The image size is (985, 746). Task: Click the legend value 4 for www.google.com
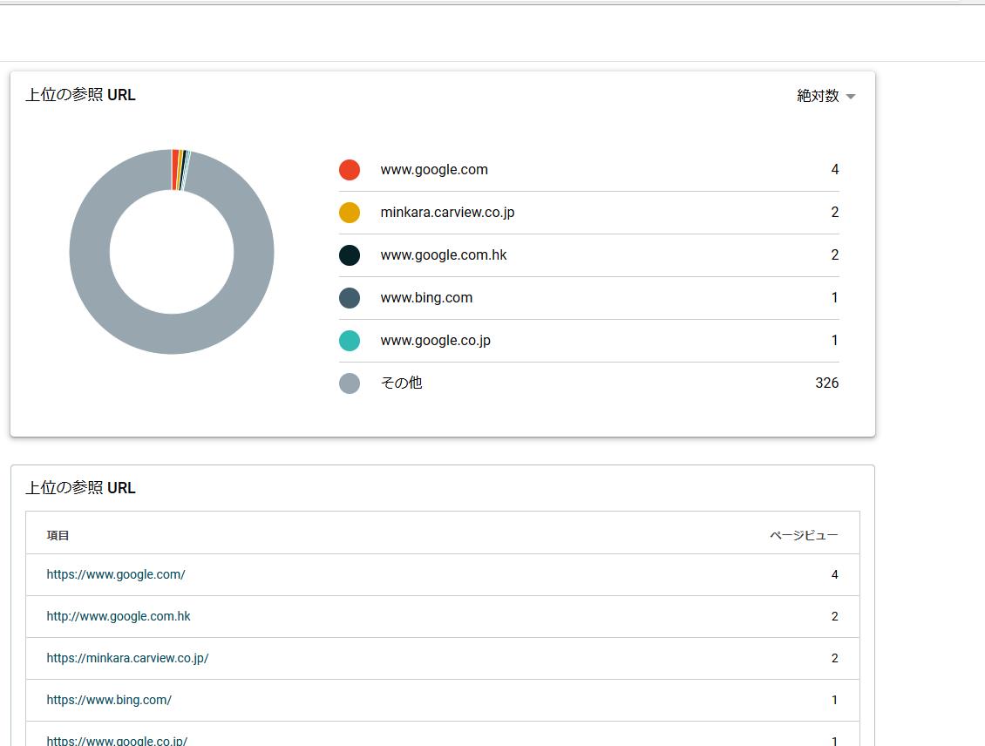[x=835, y=170]
